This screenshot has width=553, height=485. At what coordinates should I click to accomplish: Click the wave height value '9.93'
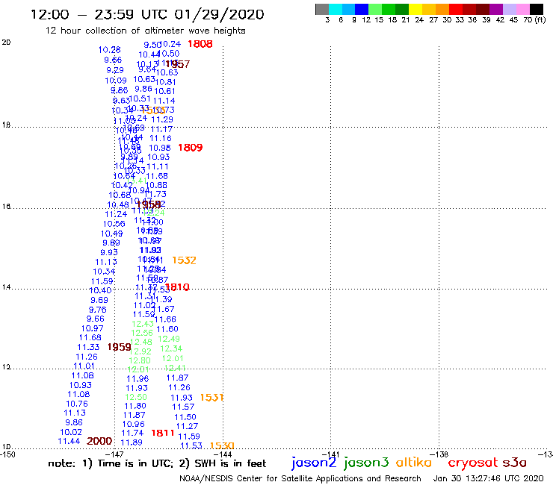(109, 252)
